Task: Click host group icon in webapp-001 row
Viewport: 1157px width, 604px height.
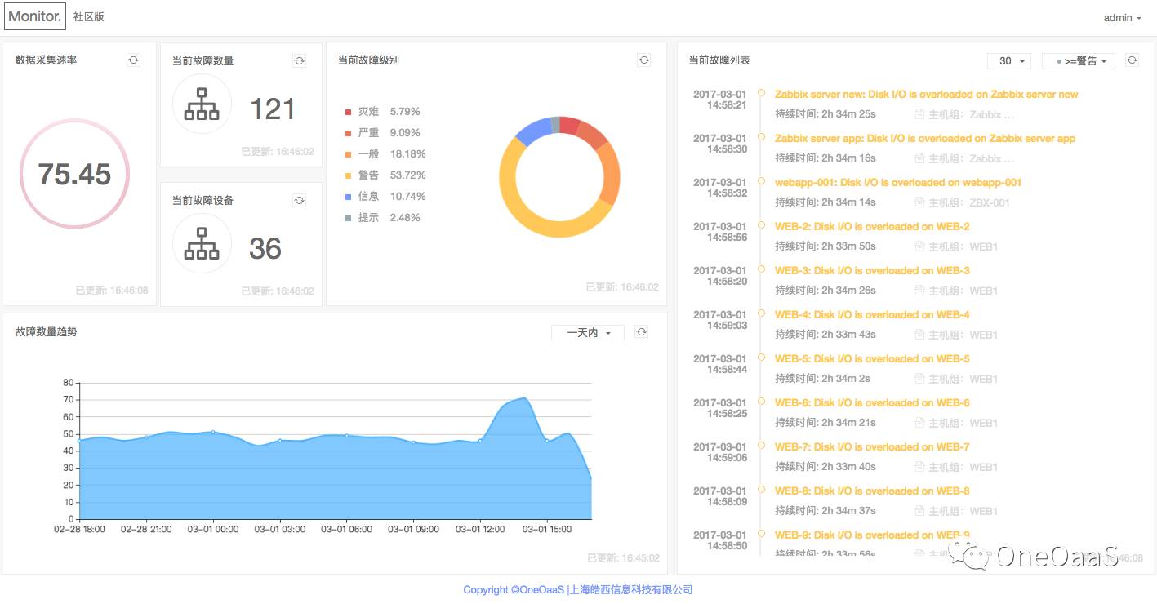Action: (x=920, y=202)
